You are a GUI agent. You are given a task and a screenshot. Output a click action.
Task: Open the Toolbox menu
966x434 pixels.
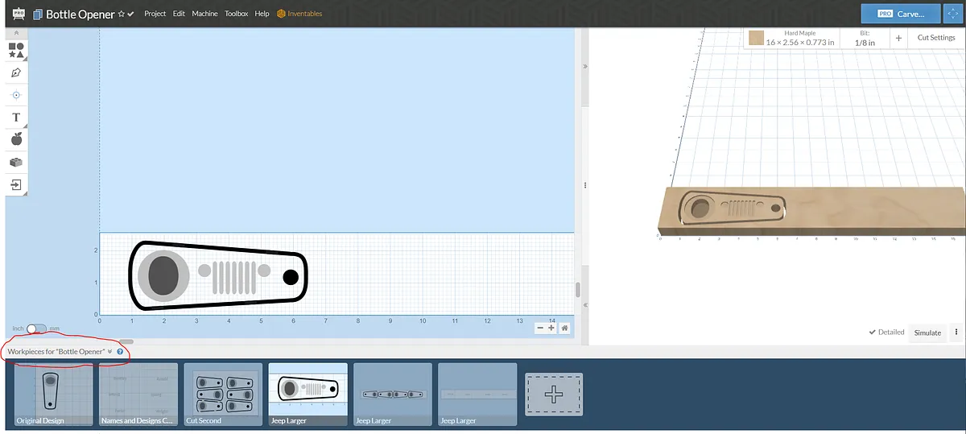coord(236,14)
